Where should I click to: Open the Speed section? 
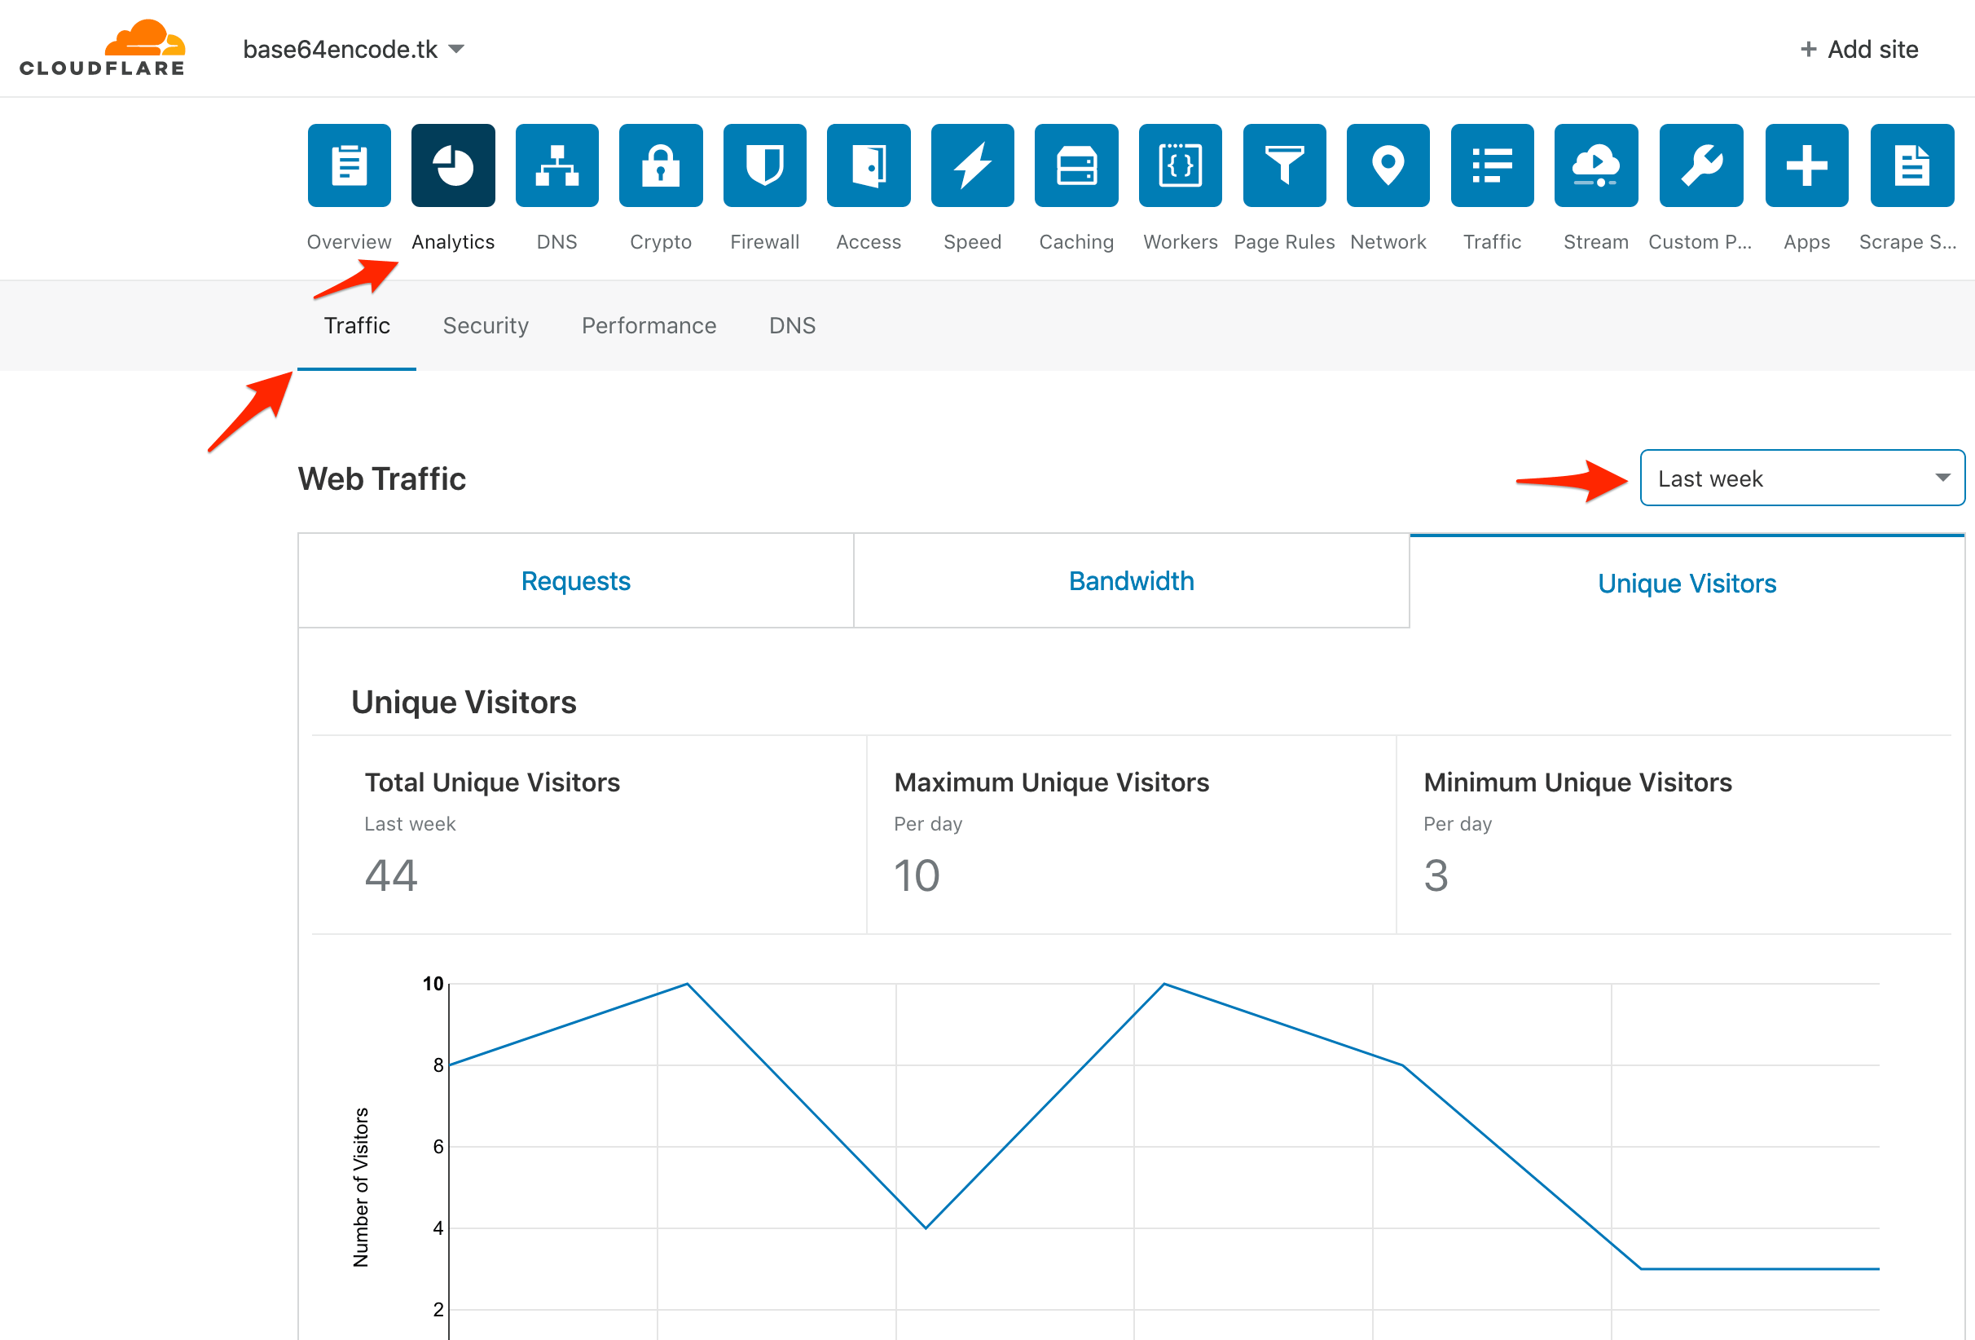click(971, 165)
